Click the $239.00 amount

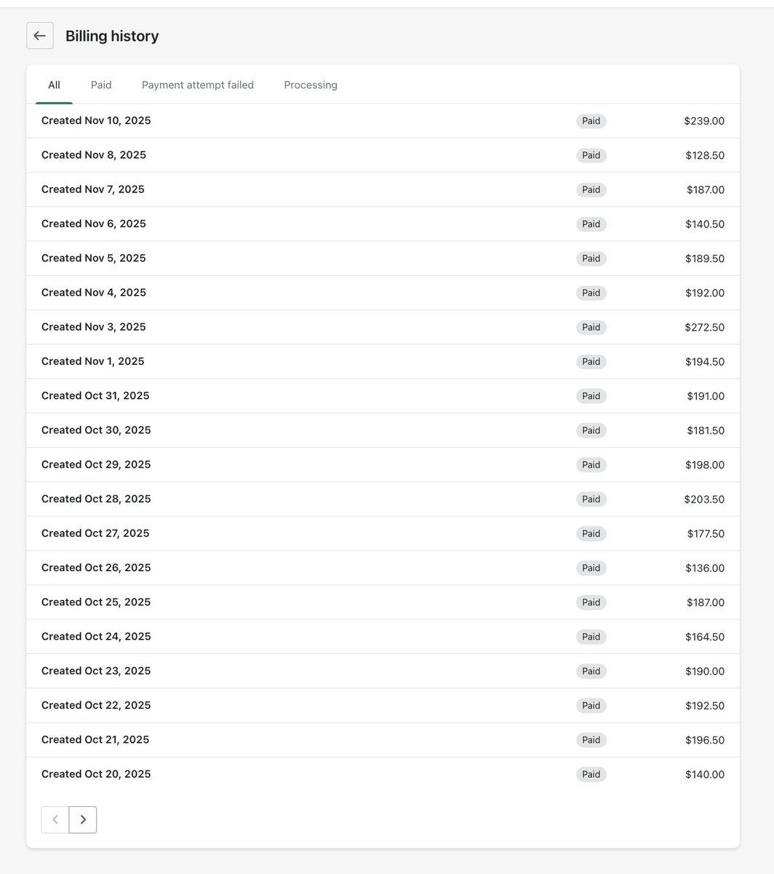pyautogui.click(x=704, y=121)
